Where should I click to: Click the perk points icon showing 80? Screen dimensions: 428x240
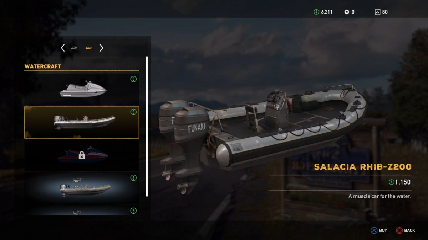[377, 12]
